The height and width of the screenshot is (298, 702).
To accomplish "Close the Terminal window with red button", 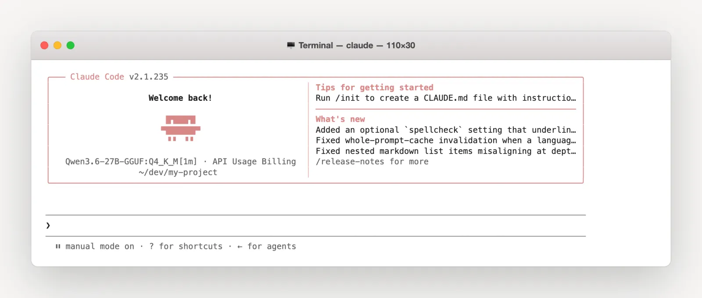I will (44, 45).
